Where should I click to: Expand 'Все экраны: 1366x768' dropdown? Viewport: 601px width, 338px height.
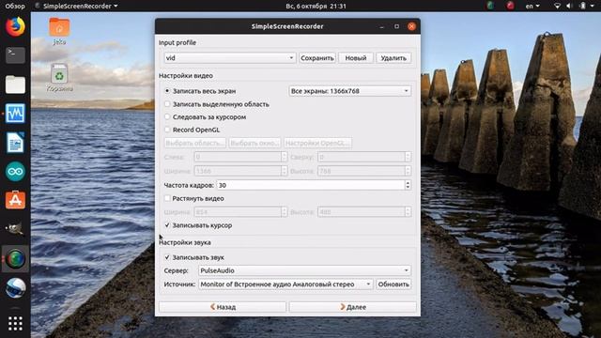[350, 91]
